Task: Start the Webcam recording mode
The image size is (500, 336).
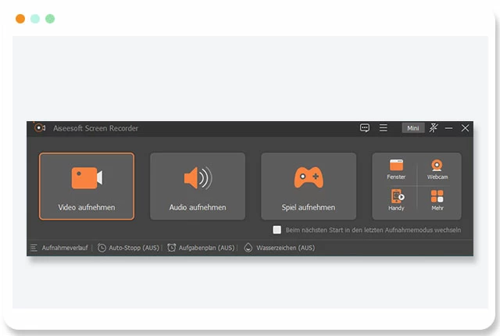Action: click(x=437, y=169)
